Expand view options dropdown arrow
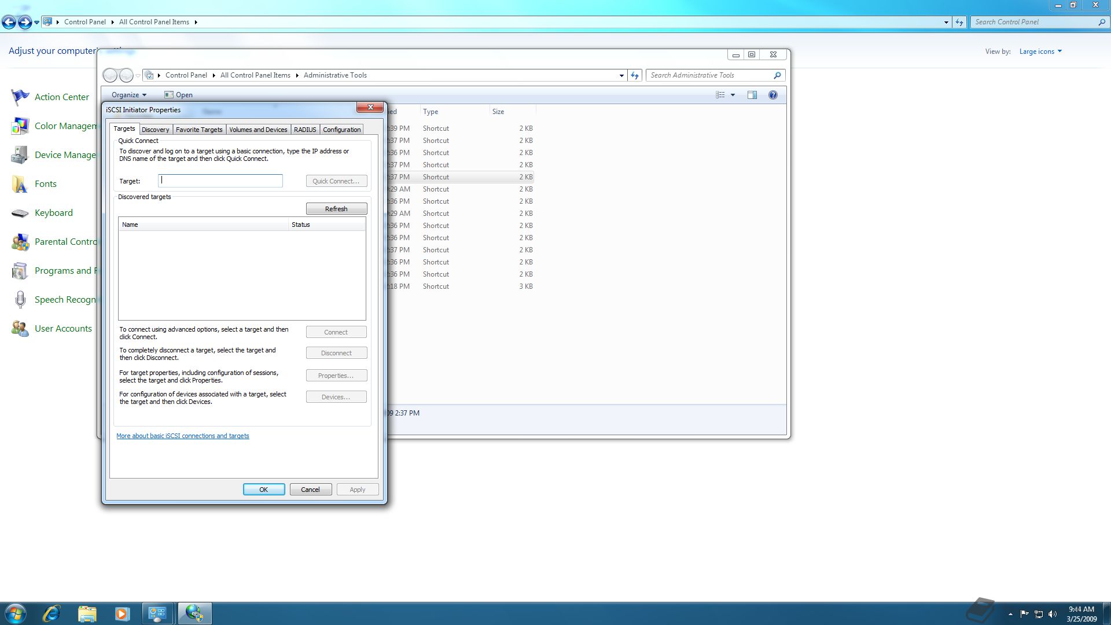Image resolution: width=1111 pixels, height=625 pixels. (733, 95)
